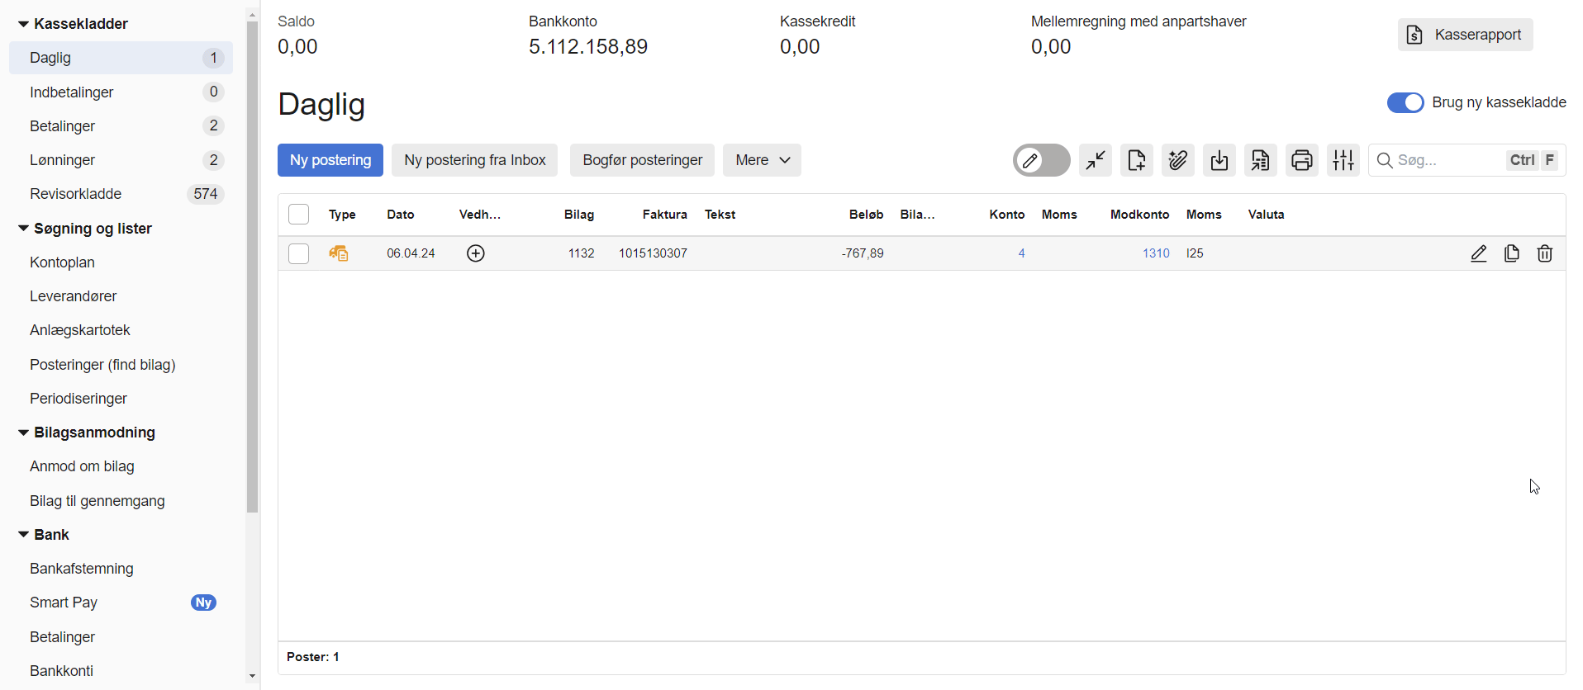This screenshot has height=690, width=1583.
Task: Collapse the Kassekladder section
Action: point(23,24)
